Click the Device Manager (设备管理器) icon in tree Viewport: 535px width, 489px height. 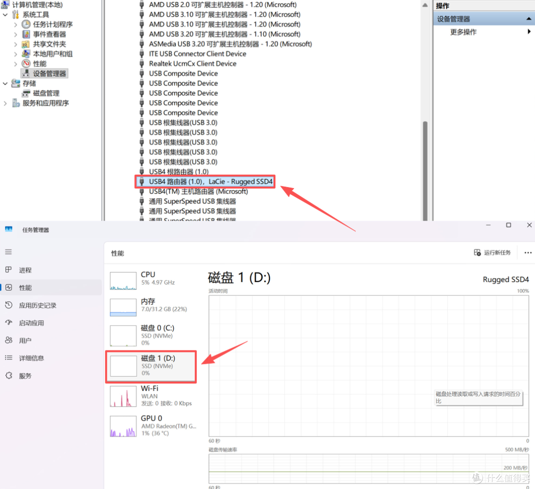26,73
